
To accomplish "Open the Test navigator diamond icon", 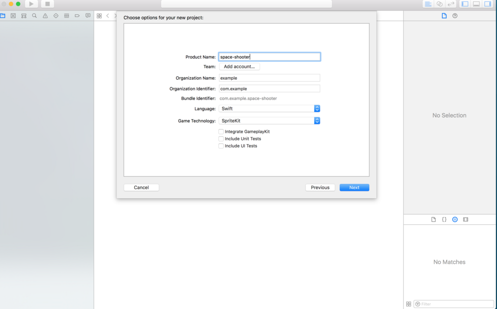I will (x=56, y=16).
